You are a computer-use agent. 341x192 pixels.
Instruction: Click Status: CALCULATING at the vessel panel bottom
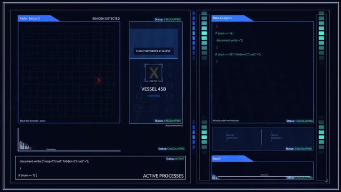coord(168,121)
